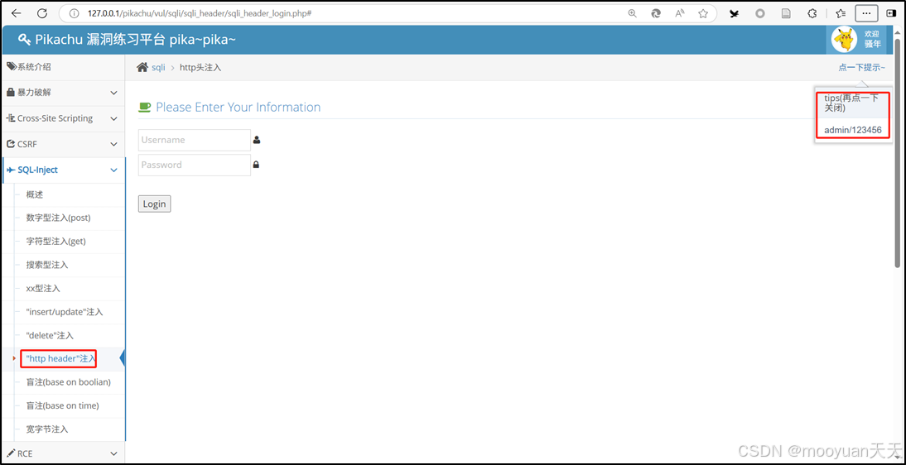906x465 pixels.
Task: Click the key icon in Pikachu header
Action: pos(24,39)
